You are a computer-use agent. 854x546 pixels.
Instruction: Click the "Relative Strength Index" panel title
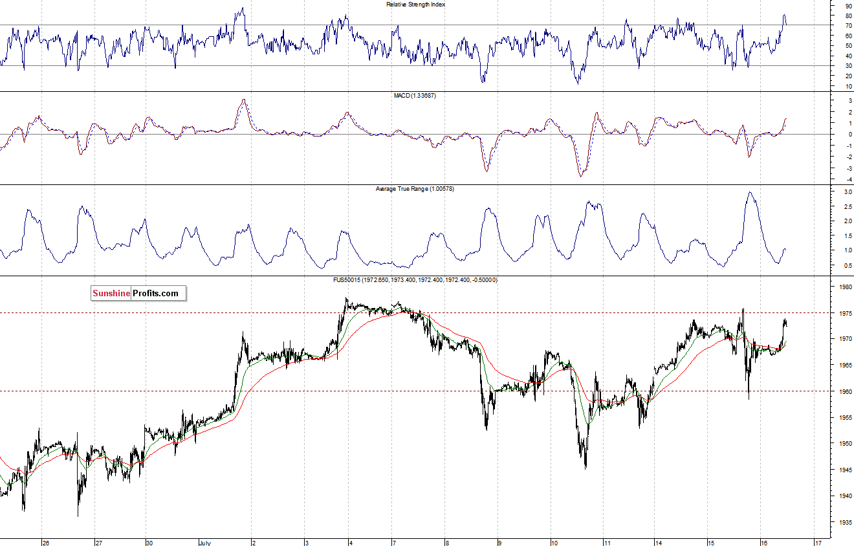point(416,4)
